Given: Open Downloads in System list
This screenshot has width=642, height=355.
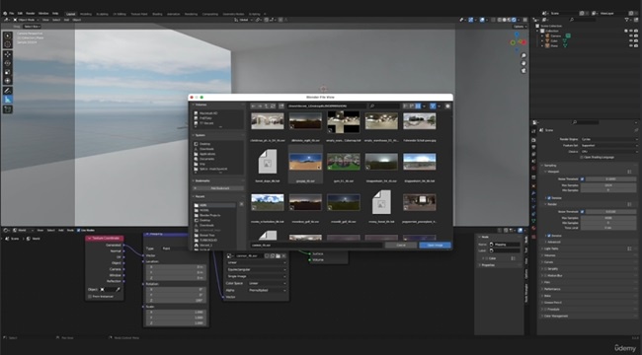Looking at the screenshot, I should [x=206, y=149].
